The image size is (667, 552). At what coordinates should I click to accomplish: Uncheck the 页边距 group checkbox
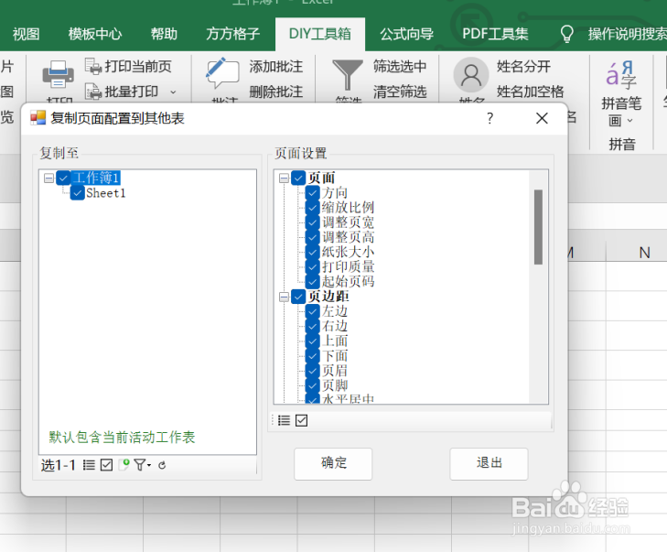tap(298, 297)
